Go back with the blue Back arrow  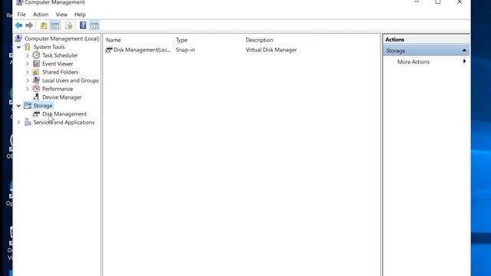tap(18, 25)
